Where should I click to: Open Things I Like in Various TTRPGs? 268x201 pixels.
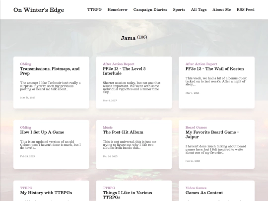pos(128,195)
